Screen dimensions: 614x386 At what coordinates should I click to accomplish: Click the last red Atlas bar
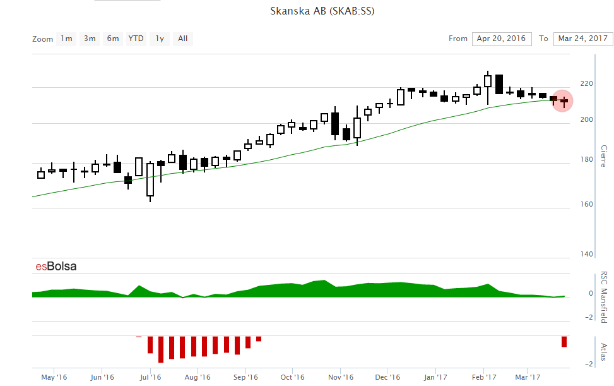564,341
